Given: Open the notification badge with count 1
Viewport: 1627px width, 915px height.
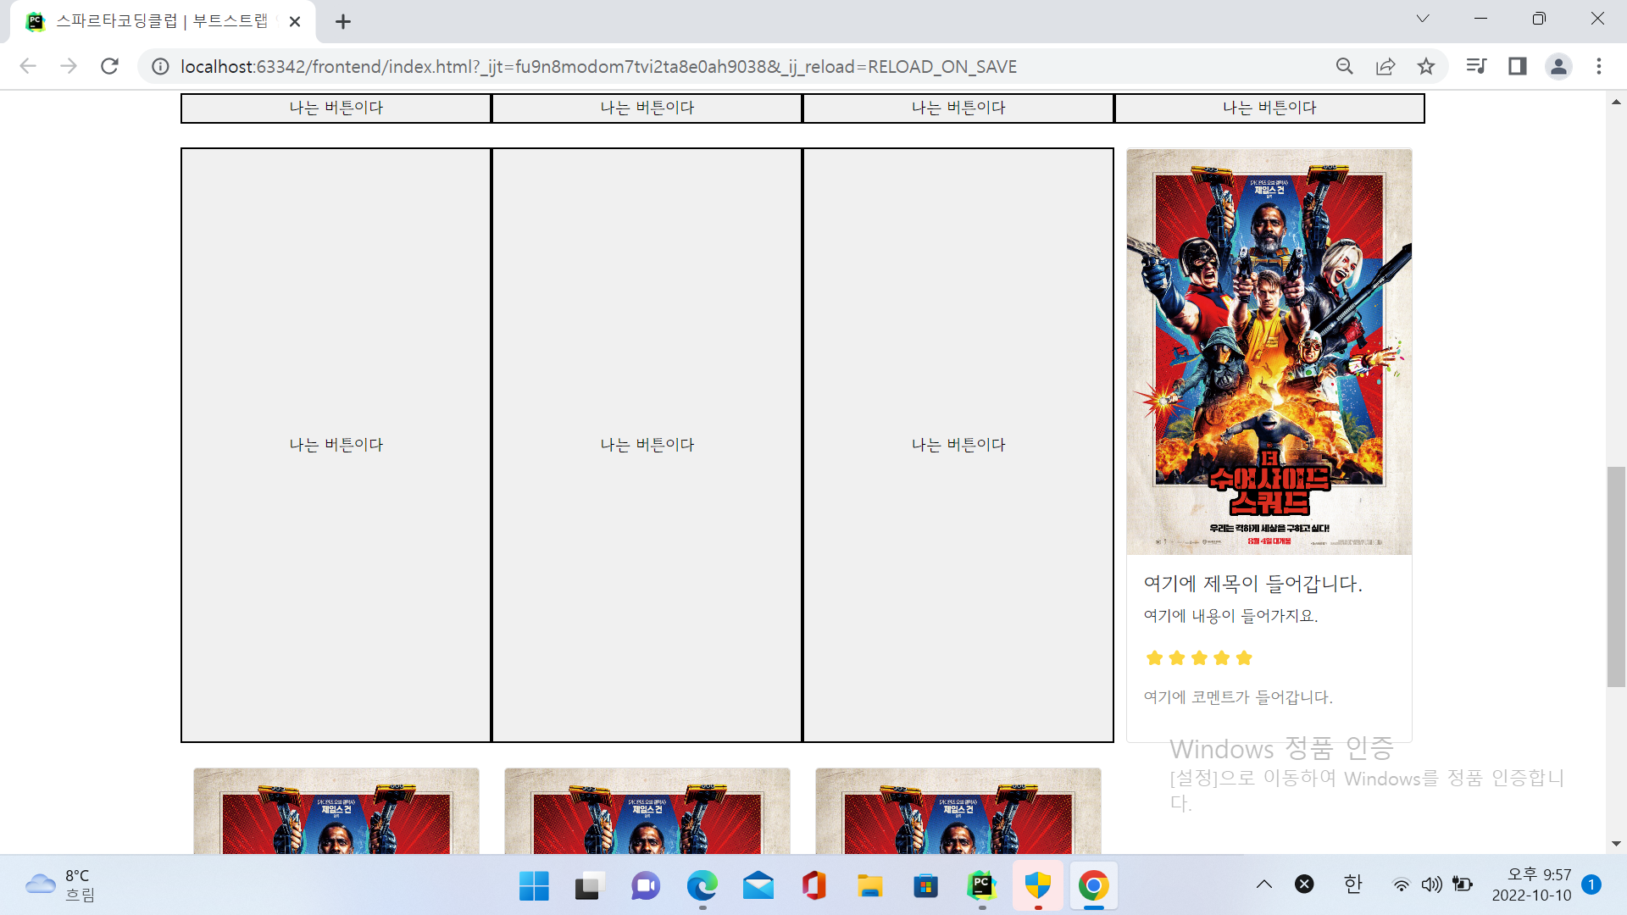Looking at the screenshot, I should coord(1591,884).
